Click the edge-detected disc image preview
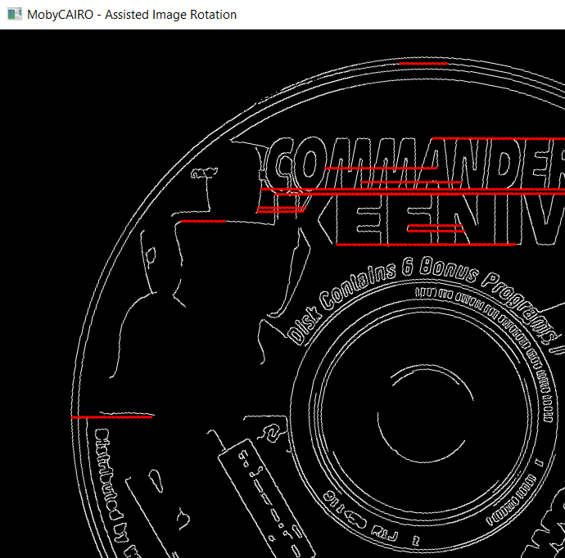Viewport: 565px width, 558px height. coord(282,294)
